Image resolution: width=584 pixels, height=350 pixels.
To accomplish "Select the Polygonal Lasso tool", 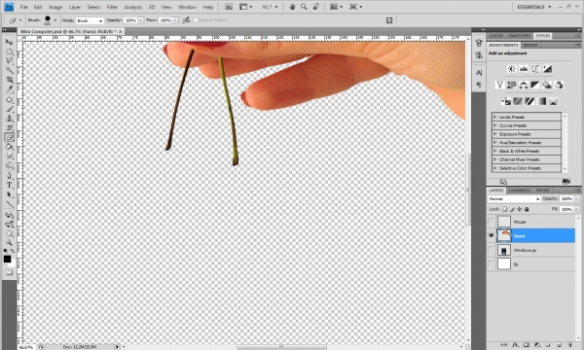I will tap(9, 60).
